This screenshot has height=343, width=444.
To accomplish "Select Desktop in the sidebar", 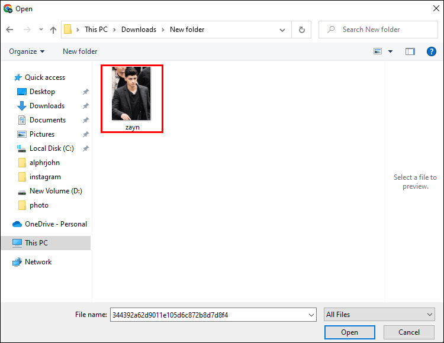I will click(x=42, y=92).
